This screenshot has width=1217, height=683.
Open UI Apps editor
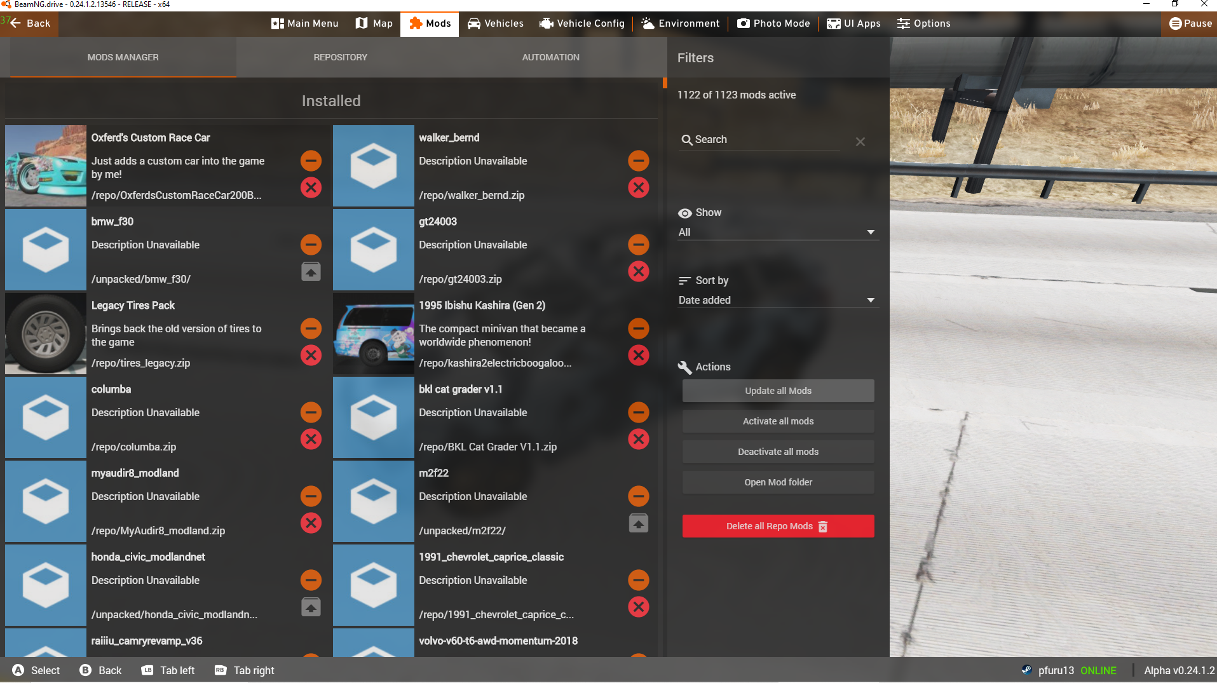click(x=853, y=24)
